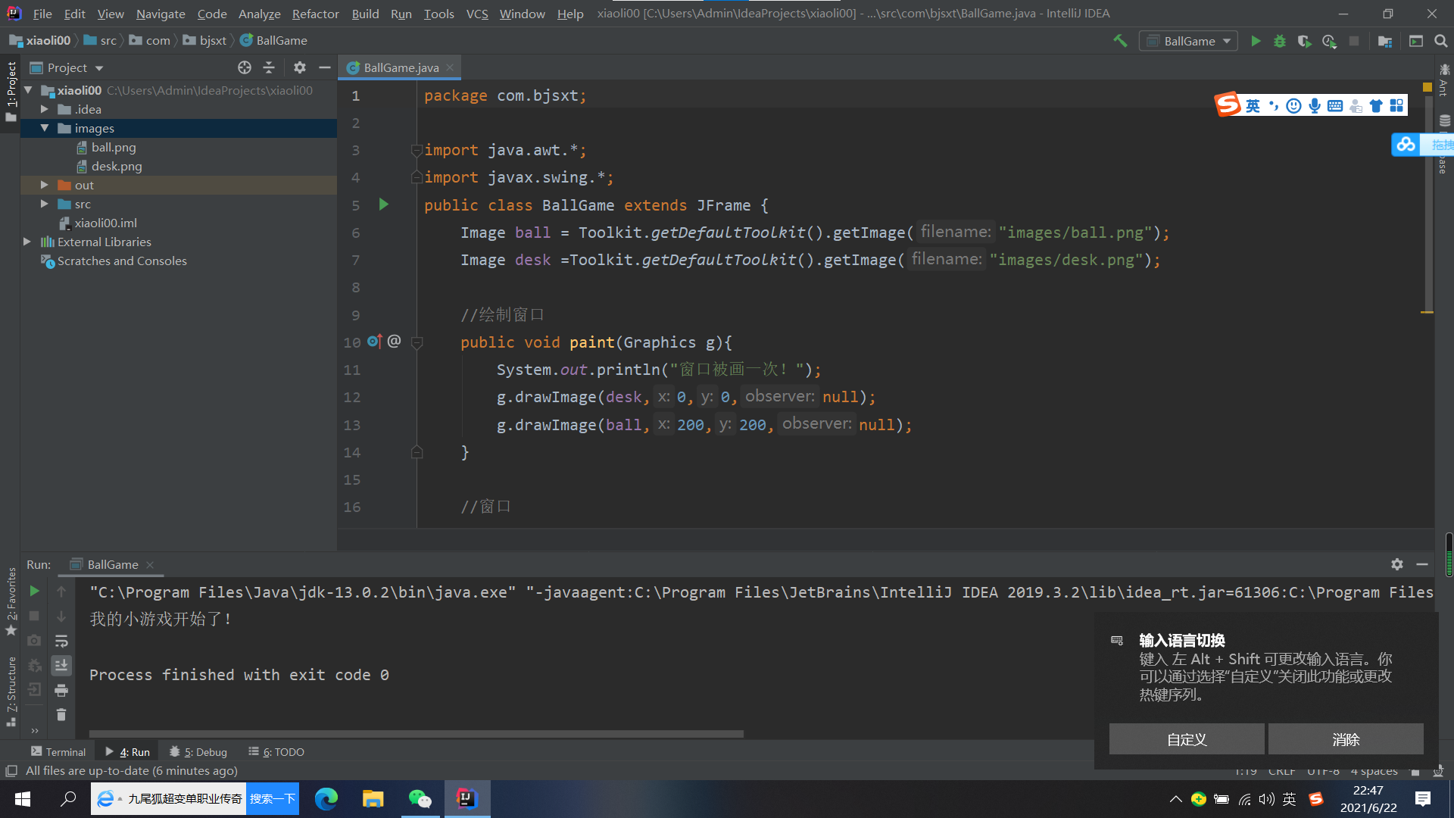Close the BallGame run tab
This screenshot has width=1454, height=818.
tap(150, 564)
